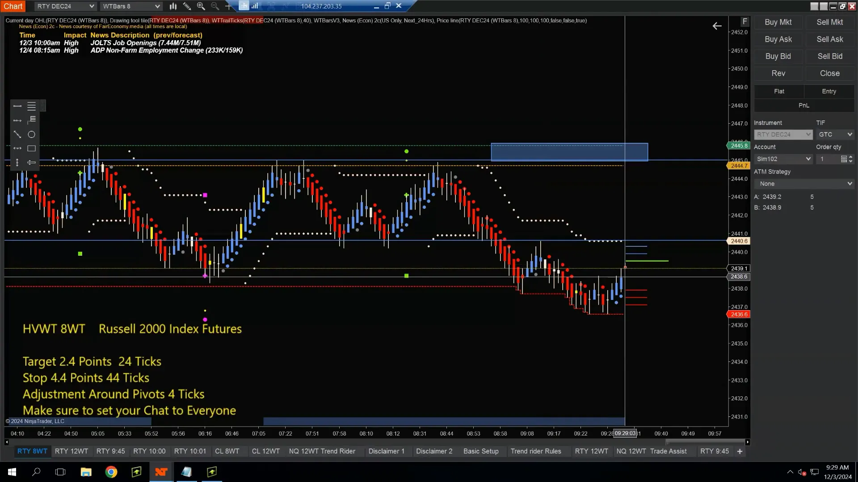The width and height of the screenshot is (858, 482).
Task: Open the WTBars 8 interval dropdown
Action: click(x=130, y=6)
